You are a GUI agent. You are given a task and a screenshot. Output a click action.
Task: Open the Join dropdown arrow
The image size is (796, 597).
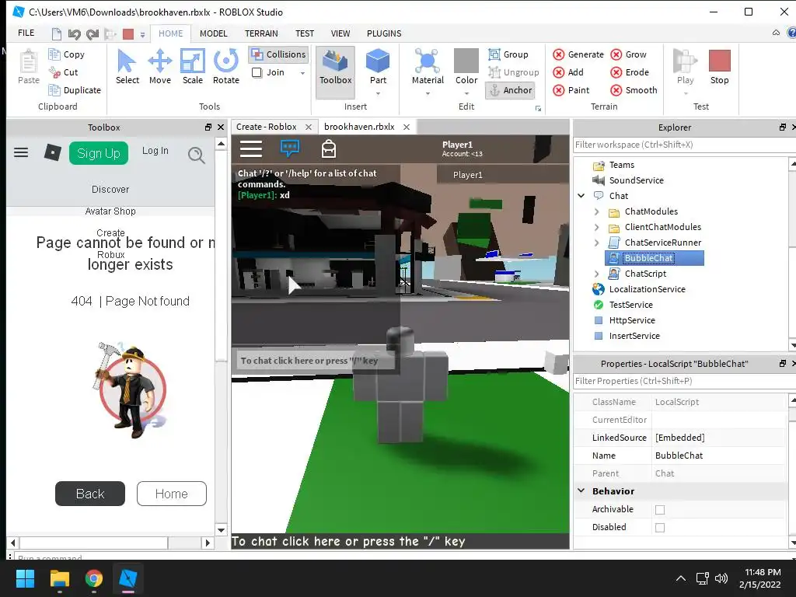302,73
